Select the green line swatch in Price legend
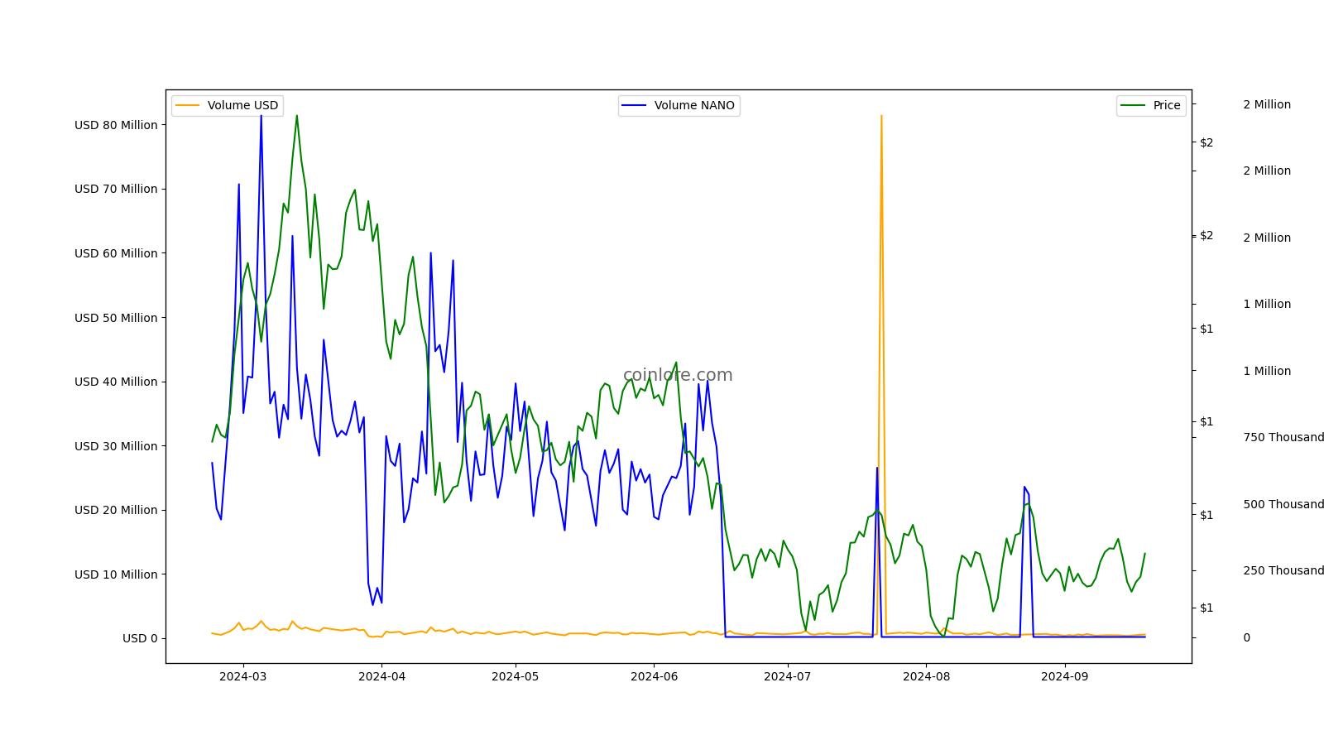 click(1134, 105)
